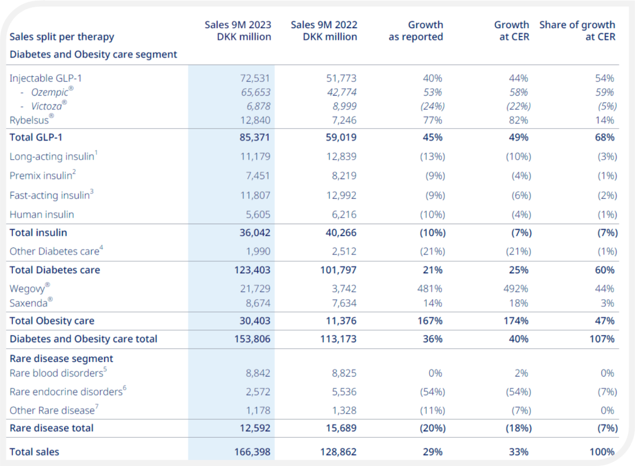635x466 pixels.
Task: Select the 'Diabetes and Obesity care segment' heading
Action: pyautogui.click(x=93, y=54)
